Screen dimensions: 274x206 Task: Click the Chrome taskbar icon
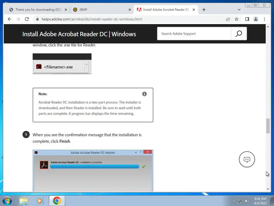pos(57,201)
